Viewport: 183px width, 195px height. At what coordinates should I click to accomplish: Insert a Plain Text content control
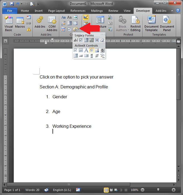[x=69, y=17]
